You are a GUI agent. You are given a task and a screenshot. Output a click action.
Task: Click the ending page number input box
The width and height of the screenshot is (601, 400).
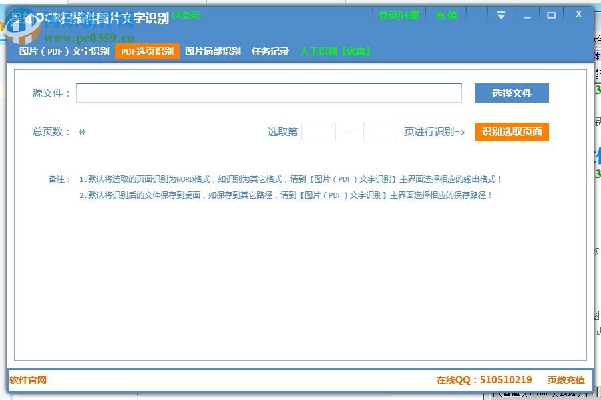(x=380, y=131)
